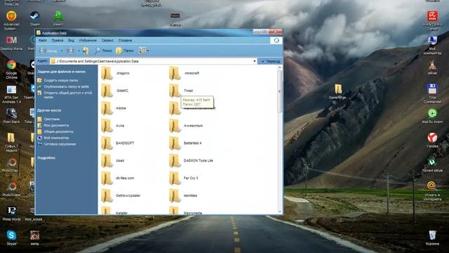Go up one folder level
Image resolution: width=449 pixels, height=253 pixels.
[86, 51]
